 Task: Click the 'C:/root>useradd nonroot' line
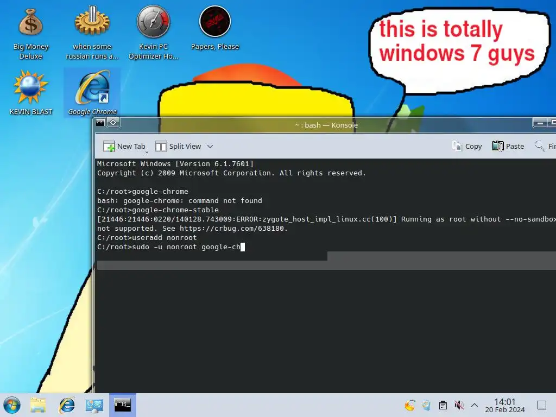147,238
